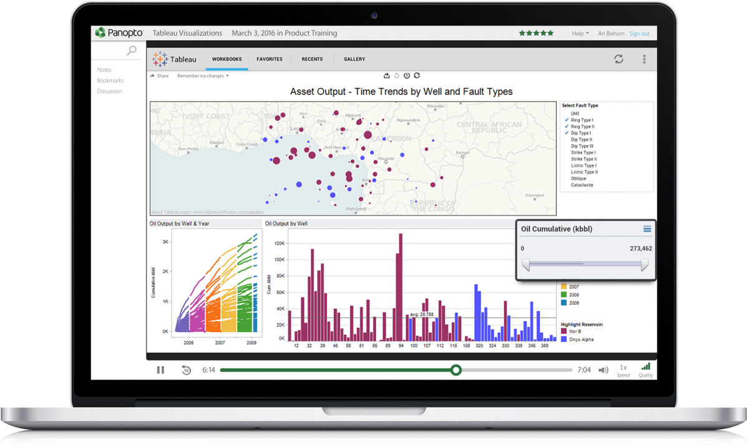Click the 'Oil Output by Well & Year' heading
Screen dimensions: 747x447
(180, 223)
